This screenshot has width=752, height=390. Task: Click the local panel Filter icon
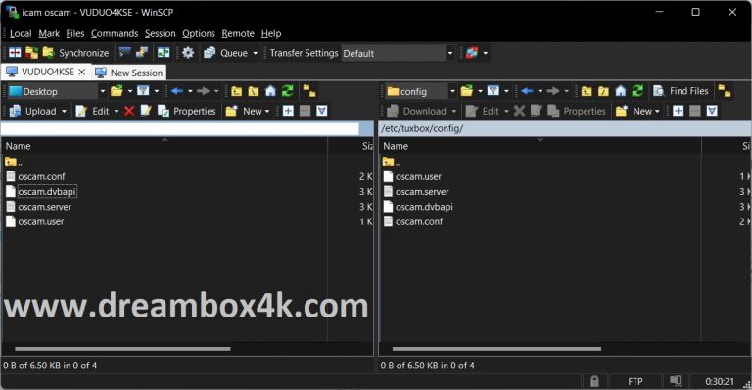tap(143, 91)
